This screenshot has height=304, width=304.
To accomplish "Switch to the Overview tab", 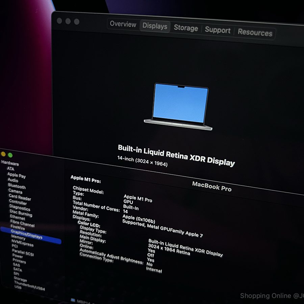I will pyautogui.click(x=123, y=24).
